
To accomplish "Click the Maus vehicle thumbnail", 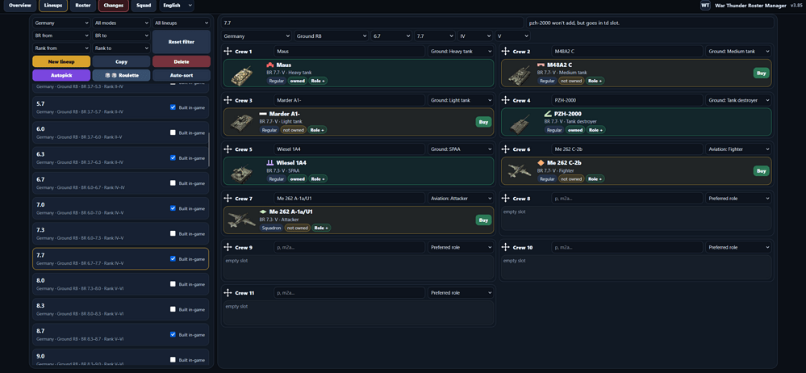I will [242, 74].
